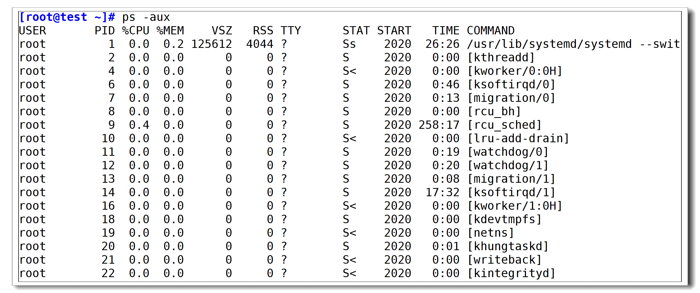Click the %CPU value 0.4
Image resolution: width=700 pixels, height=293 pixels.
click(x=139, y=125)
